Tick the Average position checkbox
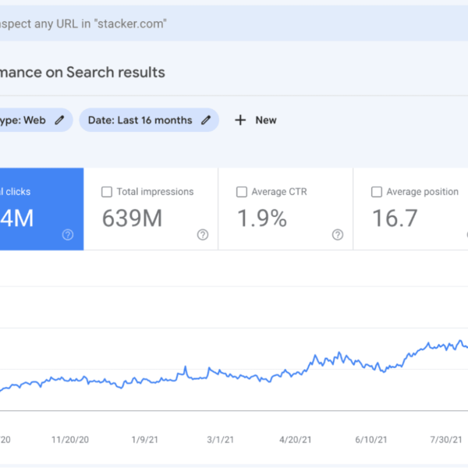The height and width of the screenshot is (468, 468). tap(377, 192)
